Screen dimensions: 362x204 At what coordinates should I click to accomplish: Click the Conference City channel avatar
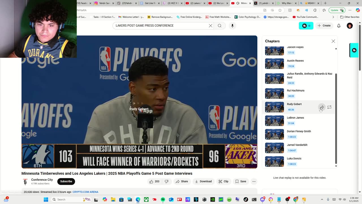click(25, 182)
